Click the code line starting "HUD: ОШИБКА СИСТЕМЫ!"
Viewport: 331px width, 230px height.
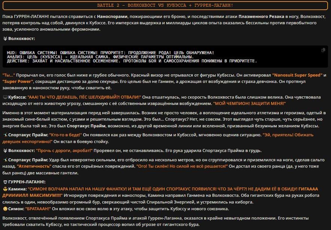click(110, 53)
